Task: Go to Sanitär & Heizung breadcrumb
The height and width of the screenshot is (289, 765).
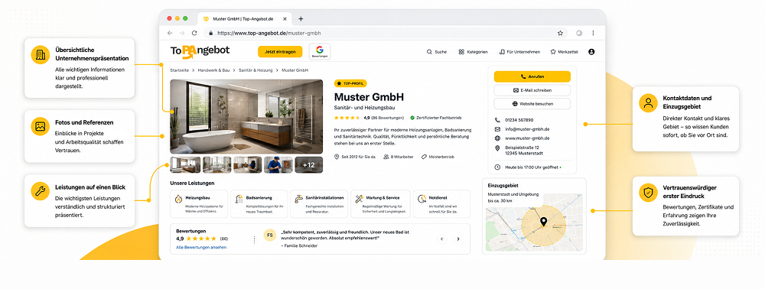Action: pos(256,70)
